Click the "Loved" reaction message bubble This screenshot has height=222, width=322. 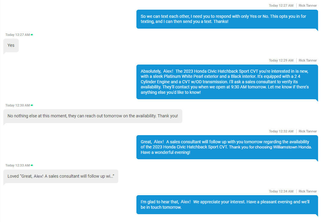point(61,176)
